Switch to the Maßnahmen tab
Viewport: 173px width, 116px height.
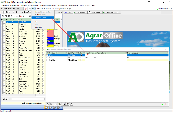[x=95, y=12]
